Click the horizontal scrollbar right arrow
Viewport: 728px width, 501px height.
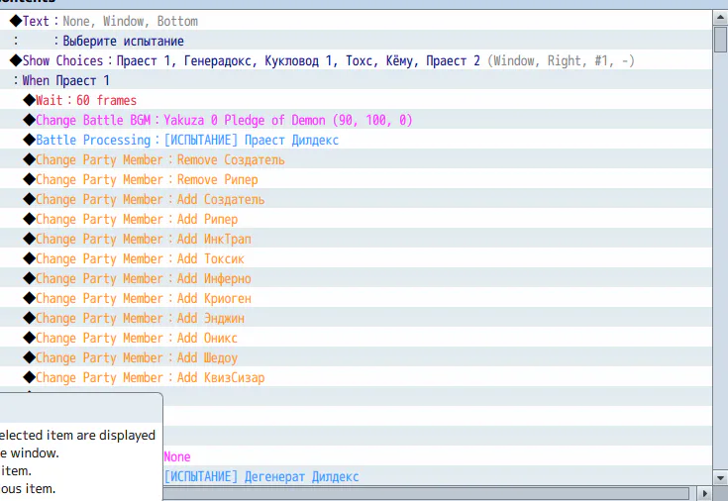click(x=705, y=493)
